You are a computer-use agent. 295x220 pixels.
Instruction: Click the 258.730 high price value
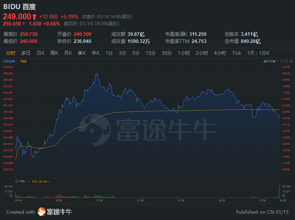[x=29, y=34]
